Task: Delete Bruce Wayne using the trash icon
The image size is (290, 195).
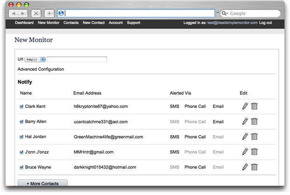Action: pyautogui.click(x=254, y=167)
